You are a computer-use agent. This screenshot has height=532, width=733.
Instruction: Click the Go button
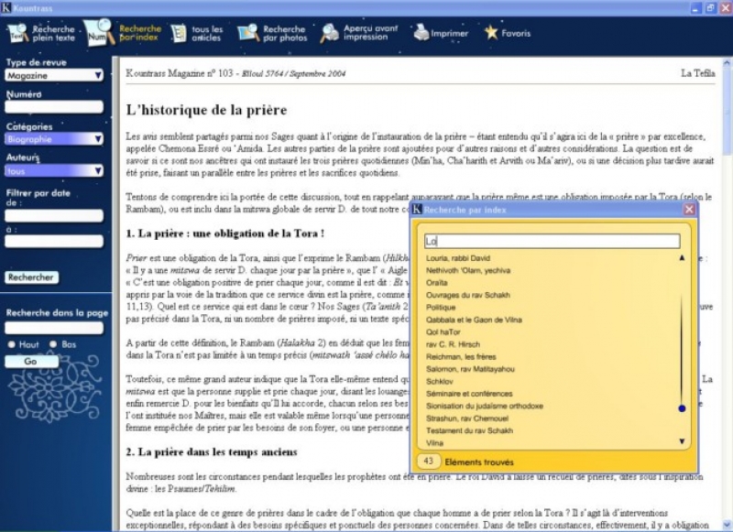31,361
